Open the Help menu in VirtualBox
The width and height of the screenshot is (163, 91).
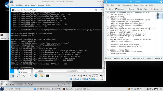[48, 5]
